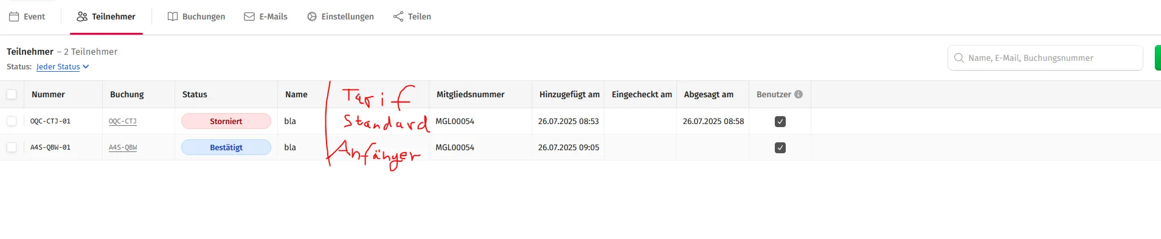Image resolution: width=1161 pixels, height=239 pixels.
Task: Click the envelope icon beside E-Mails
Action: tap(249, 17)
